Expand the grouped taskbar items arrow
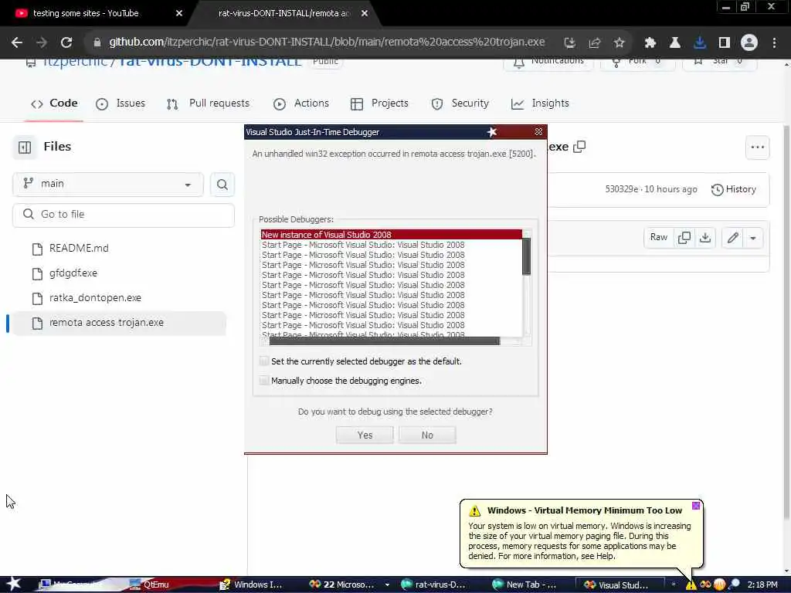This screenshot has height=593, width=791. [x=387, y=585]
